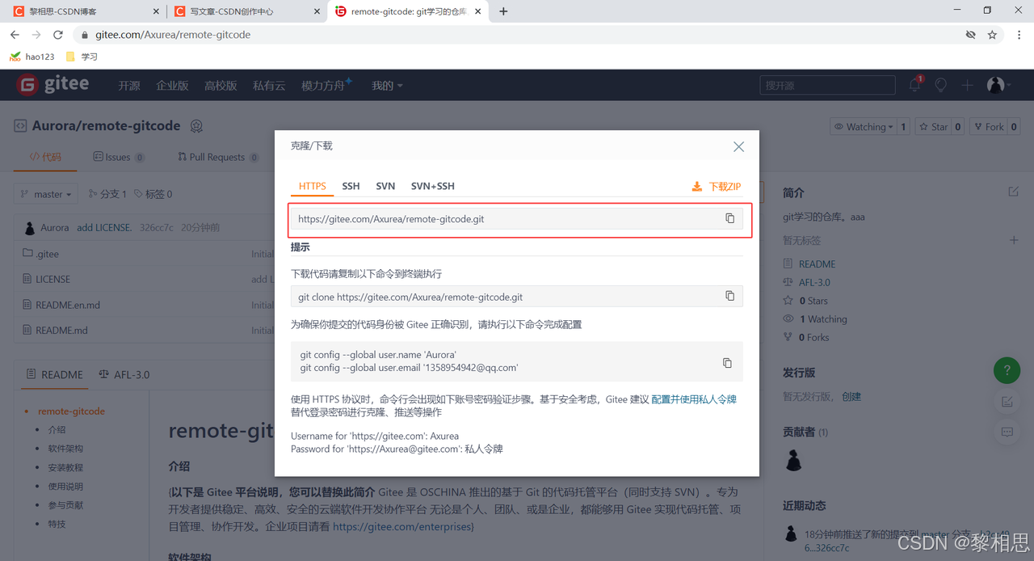Switch to the SSH tab
The width and height of the screenshot is (1034, 561).
[351, 186]
